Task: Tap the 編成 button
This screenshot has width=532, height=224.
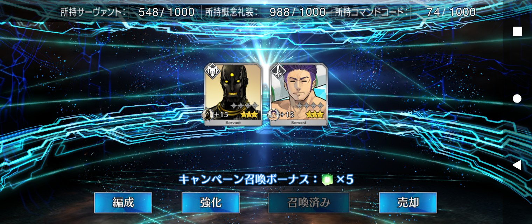Action: coord(123,203)
